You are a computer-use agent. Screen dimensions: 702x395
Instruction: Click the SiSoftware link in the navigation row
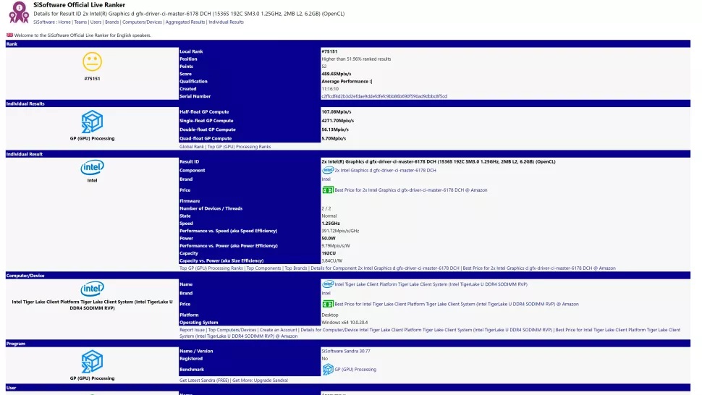coord(44,22)
